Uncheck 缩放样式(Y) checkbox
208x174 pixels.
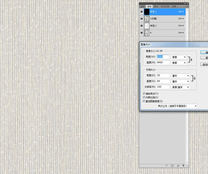point(144,93)
